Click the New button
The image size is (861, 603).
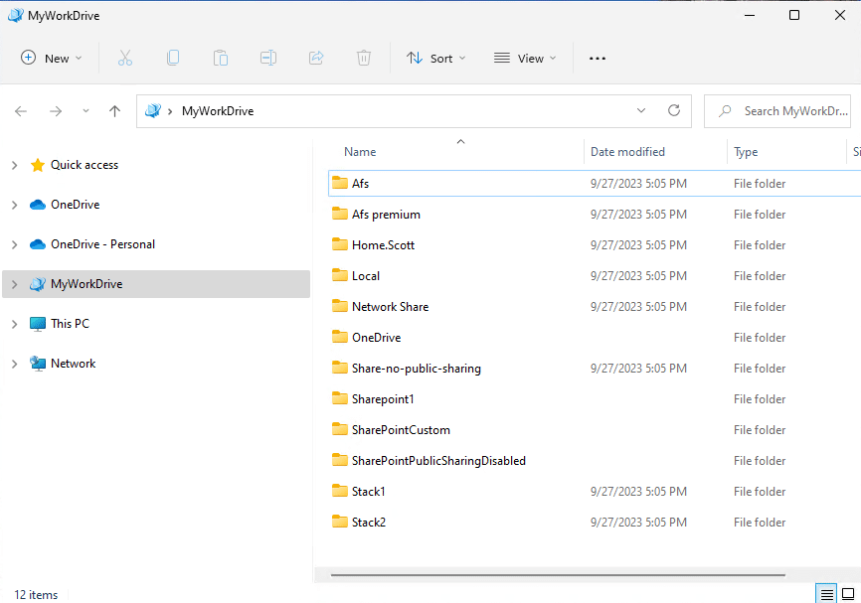coord(52,59)
